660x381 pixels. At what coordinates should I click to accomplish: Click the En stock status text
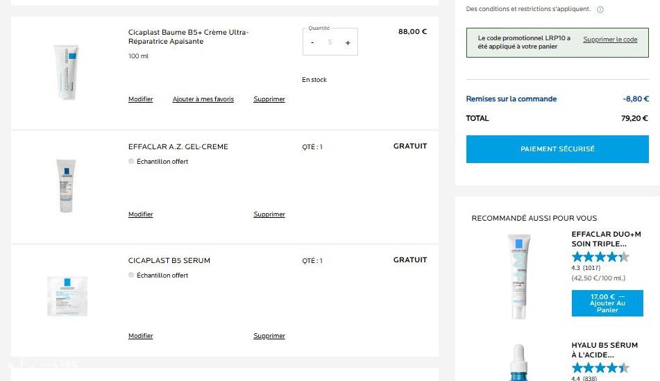(314, 80)
